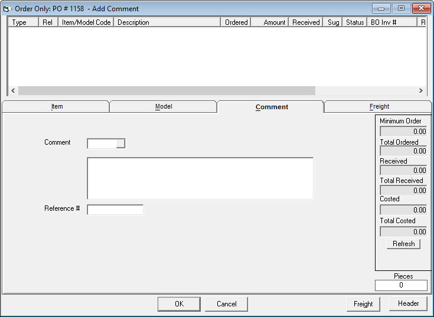Click the window icon in title bar
The image size is (434, 317).
pyautogui.click(x=6, y=9)
